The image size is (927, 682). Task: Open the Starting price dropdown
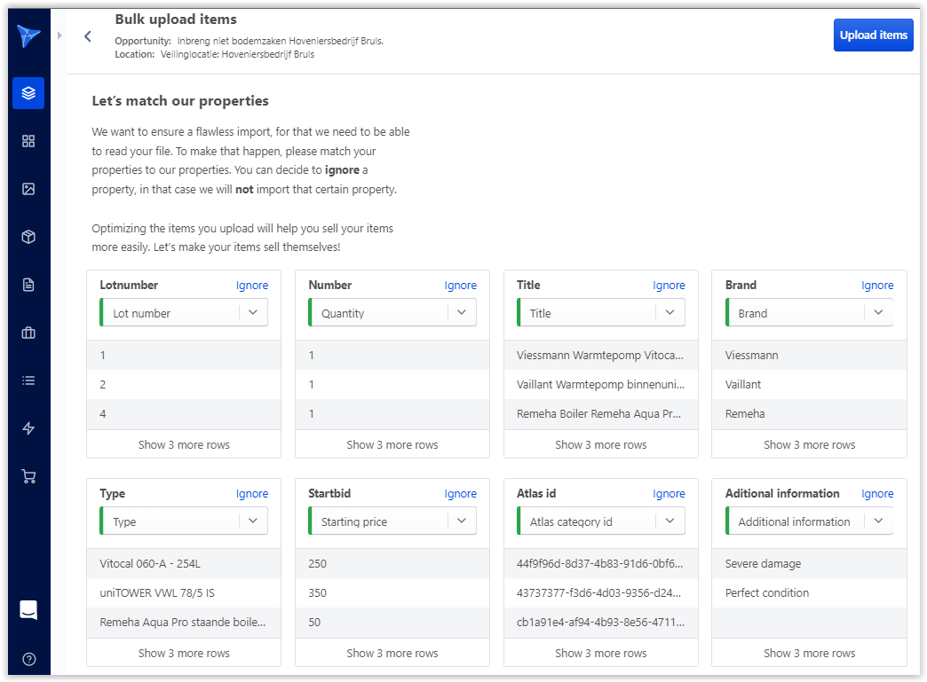click(x=461, y=521)
